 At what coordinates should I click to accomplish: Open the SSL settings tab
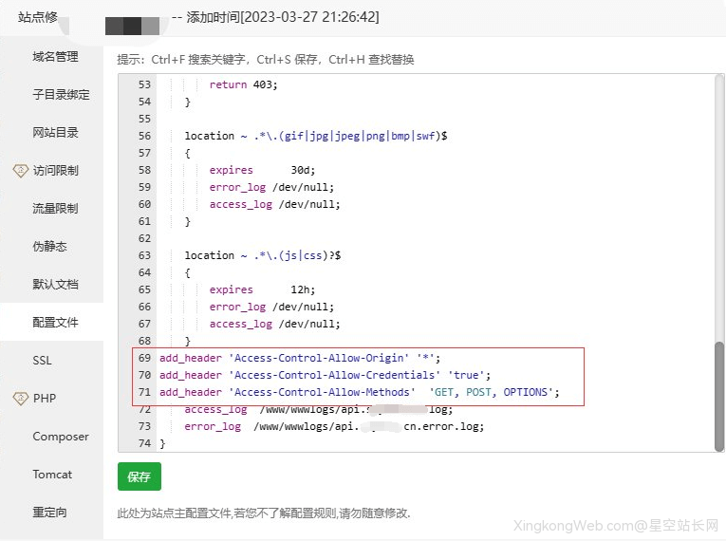(42, 361)
